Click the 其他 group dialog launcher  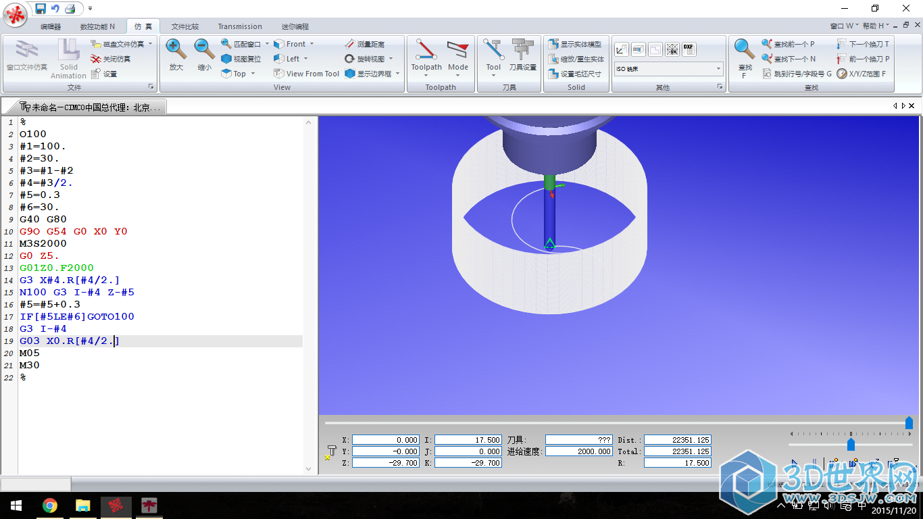point(720,87)
